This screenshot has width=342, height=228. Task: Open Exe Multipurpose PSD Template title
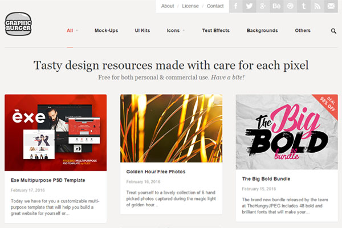pos(48,180)
